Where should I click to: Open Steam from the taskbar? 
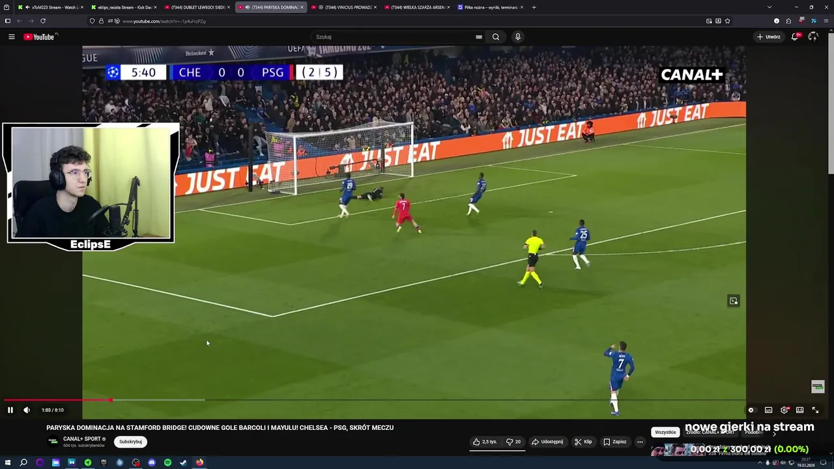tap(183, 462)
